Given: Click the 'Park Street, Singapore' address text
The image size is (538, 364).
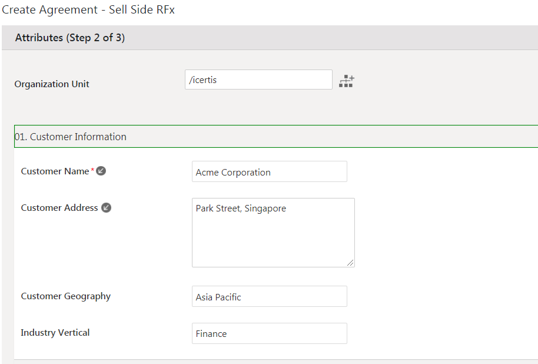Looking at the screenshot, I should coord(241,209).
